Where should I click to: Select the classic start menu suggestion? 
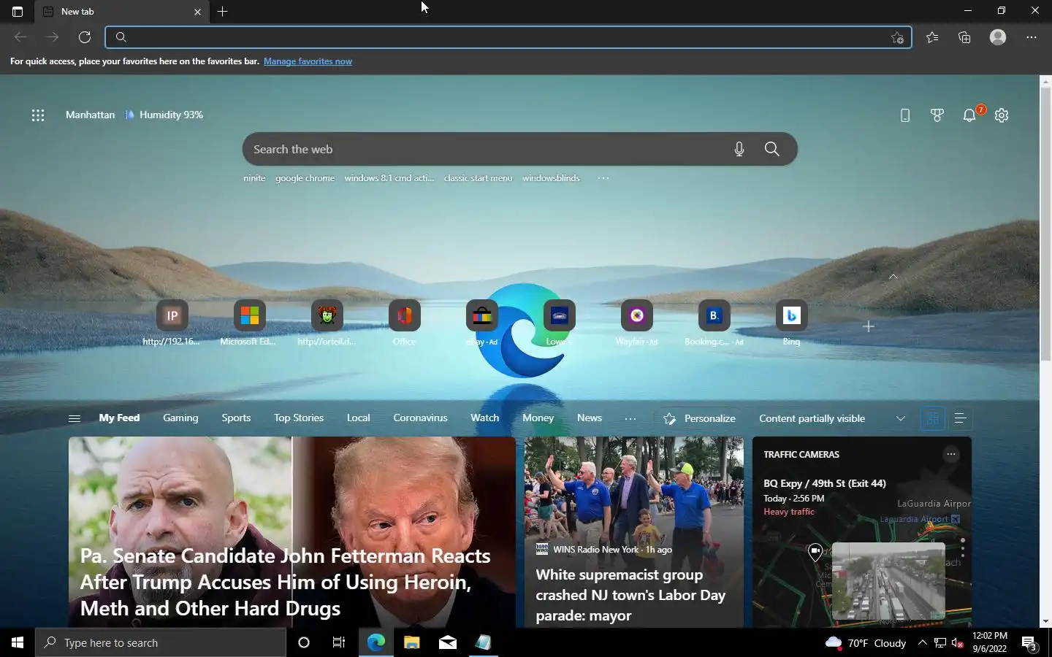[x=478, y=178]
